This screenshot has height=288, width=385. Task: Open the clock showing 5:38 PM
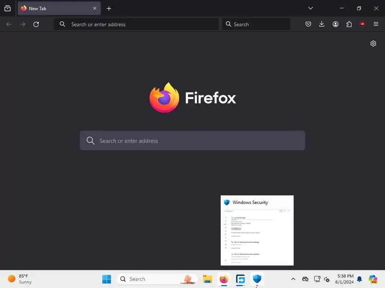click(344, 279)
